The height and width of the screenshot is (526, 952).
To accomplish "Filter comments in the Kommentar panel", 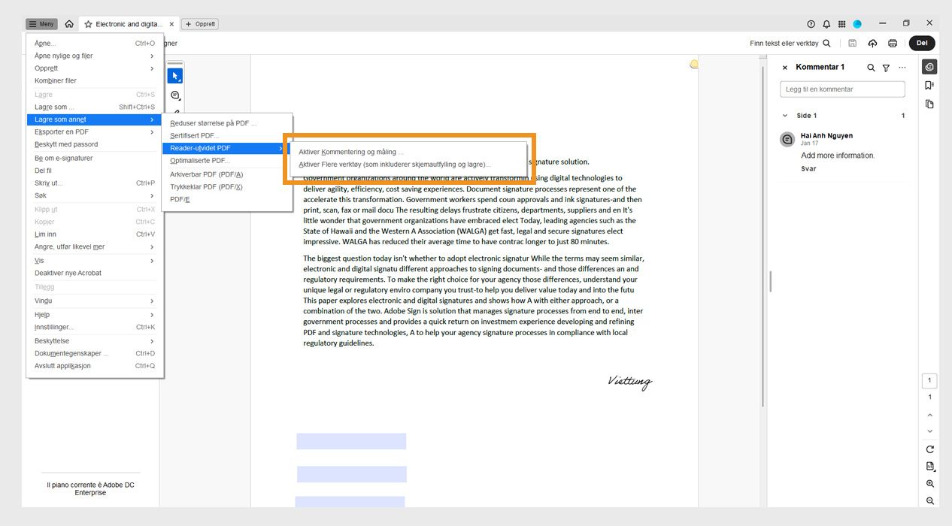I will tap(885, 68).
